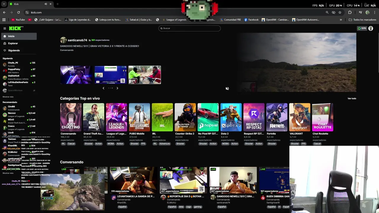Open the media controls icon in the toolbar
379x213 pixels.
360,12
